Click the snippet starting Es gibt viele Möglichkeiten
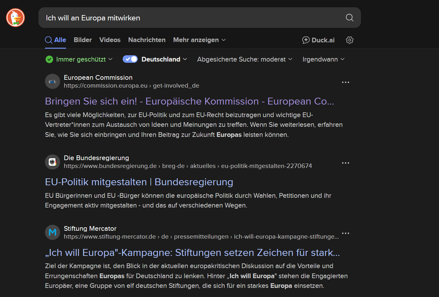This screenshot has width=439, height=297. coord(194,125)
